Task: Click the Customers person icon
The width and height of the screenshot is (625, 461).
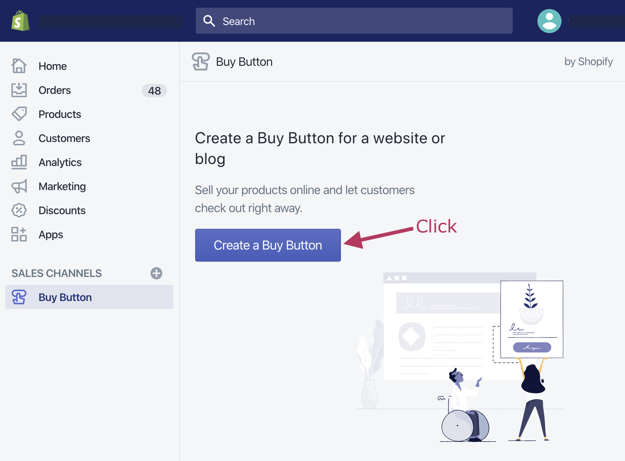Action: click(19, 138)
